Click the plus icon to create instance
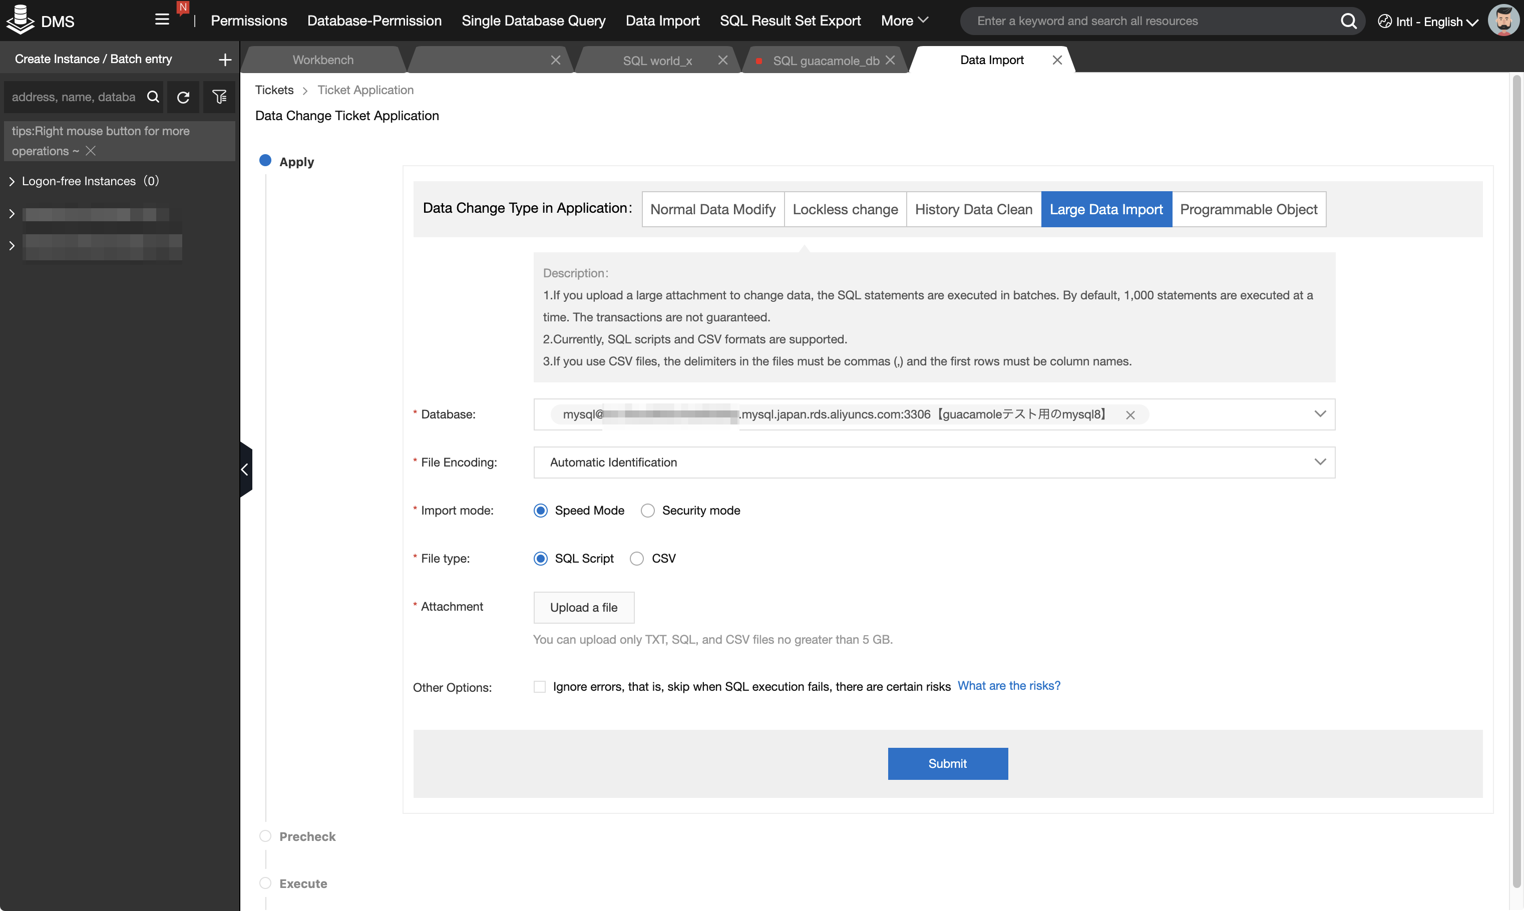 coord(225,60)
